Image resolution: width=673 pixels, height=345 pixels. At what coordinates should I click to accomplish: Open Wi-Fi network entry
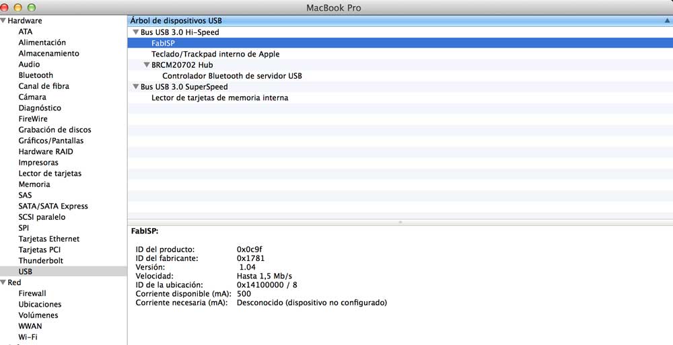point(28,337)
